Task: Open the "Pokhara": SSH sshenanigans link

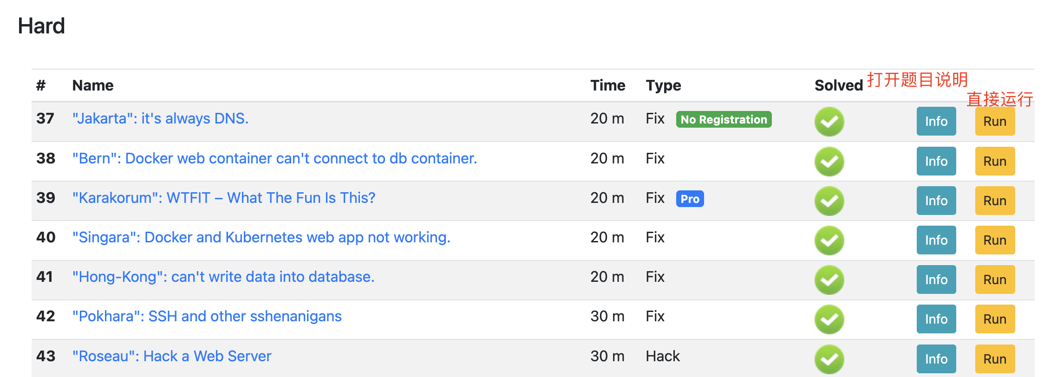Action: click(x=207, y=316)
